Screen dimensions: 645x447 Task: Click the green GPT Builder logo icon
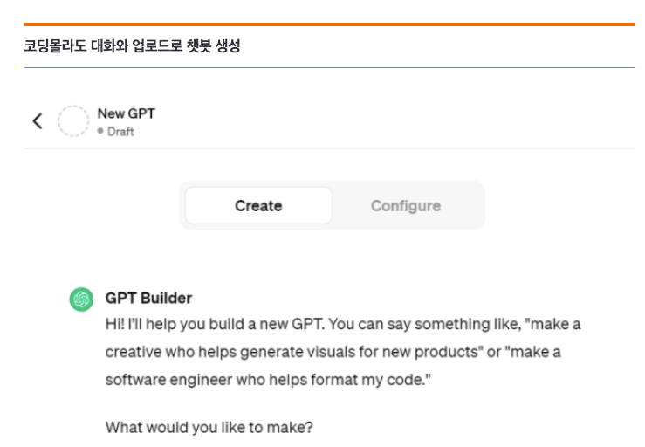(x=81, y=299)
